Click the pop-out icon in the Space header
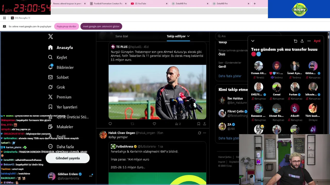 295,41
